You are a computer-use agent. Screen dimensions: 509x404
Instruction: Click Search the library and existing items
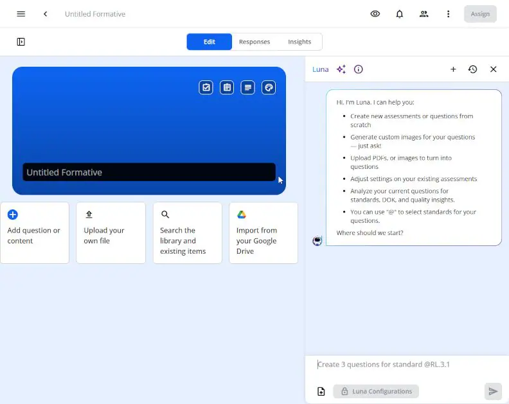187,233
